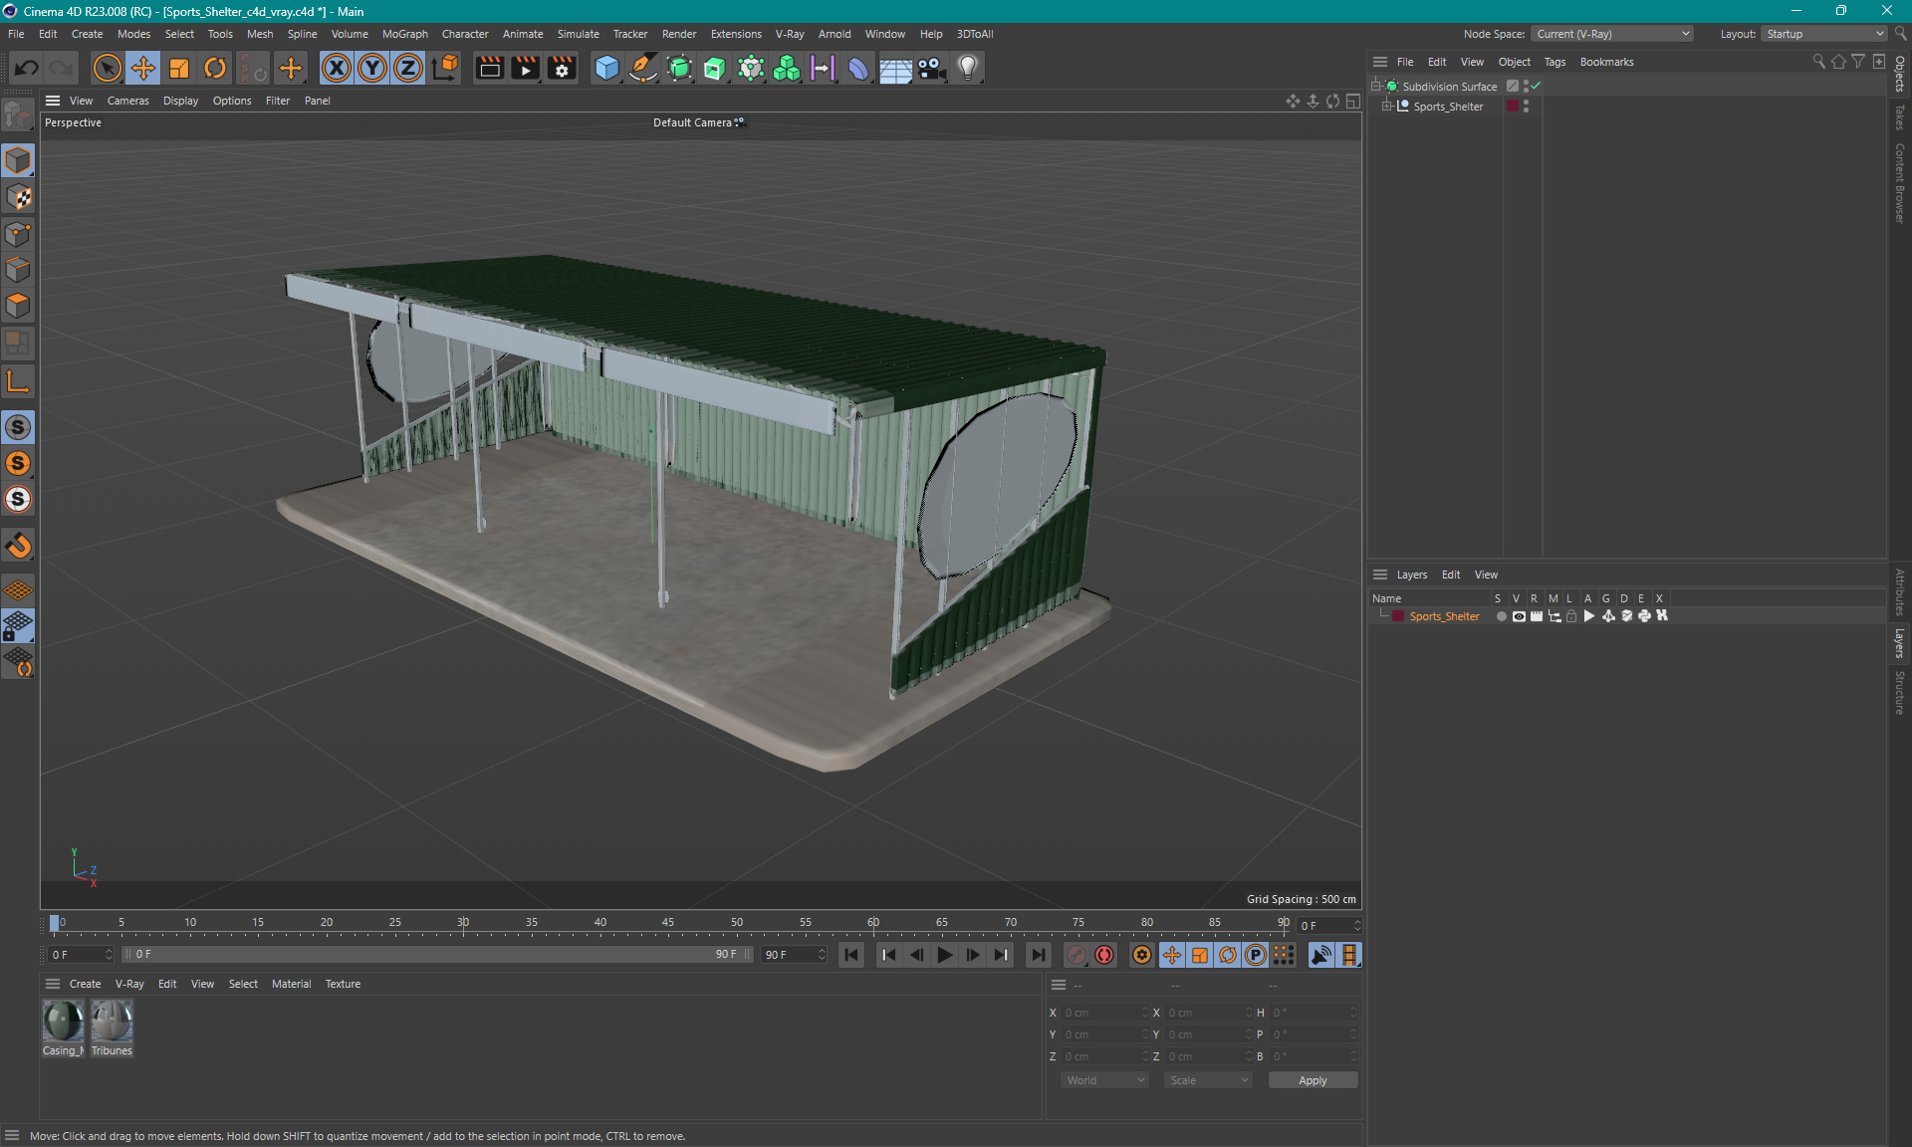
Task: Click Sports_Shelter layer color swatch in Objects
Action: pos(1513,106)
